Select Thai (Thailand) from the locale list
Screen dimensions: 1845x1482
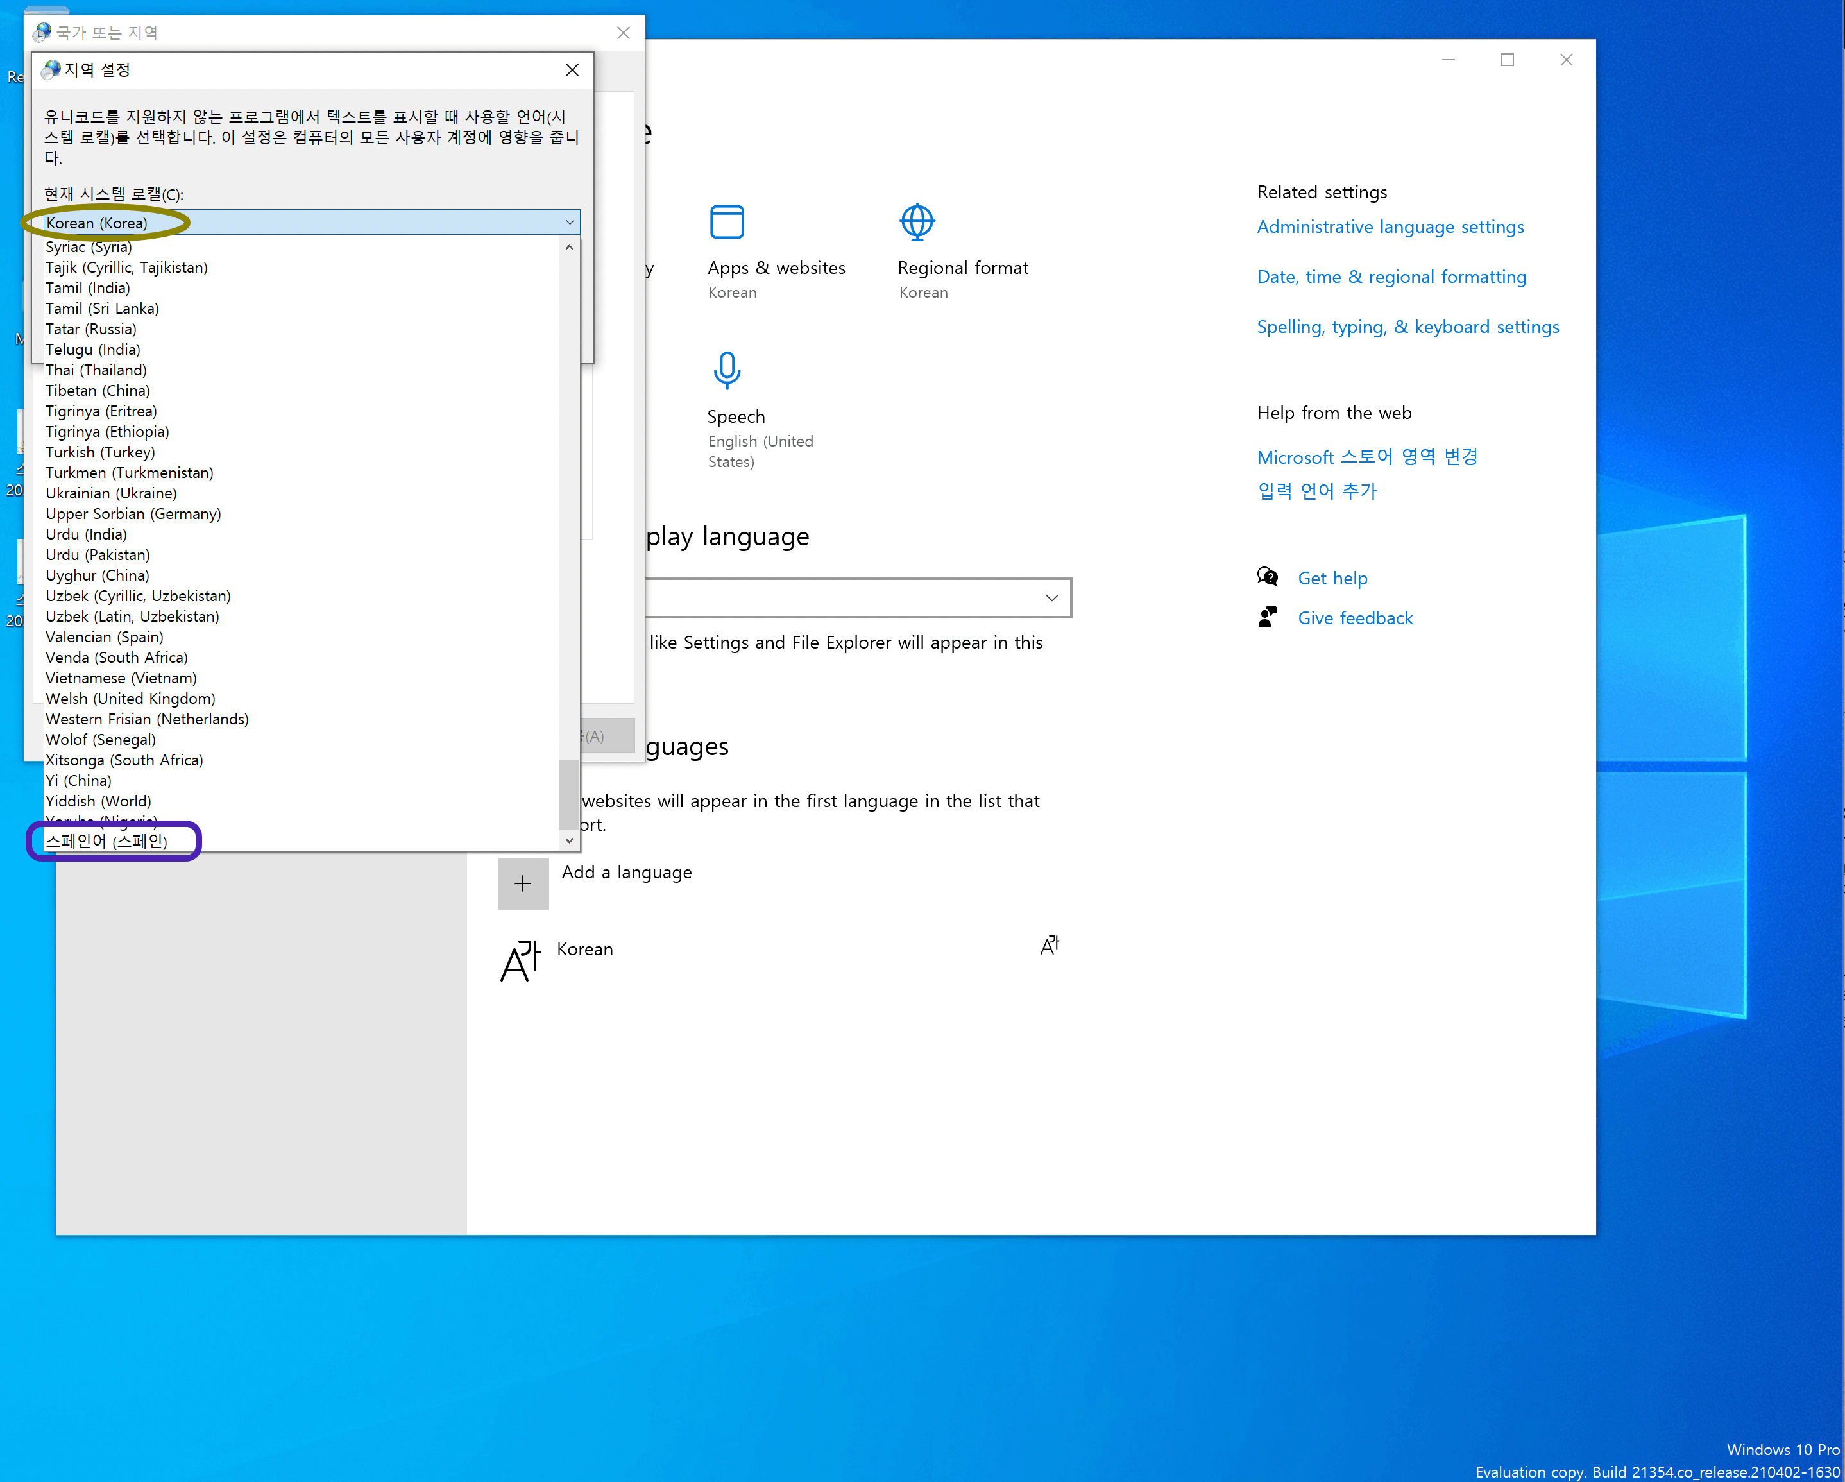[x=96, y=370]
